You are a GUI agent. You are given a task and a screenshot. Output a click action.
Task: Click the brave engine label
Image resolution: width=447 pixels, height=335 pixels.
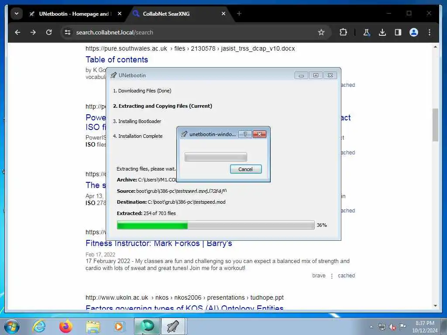(319, 276)
